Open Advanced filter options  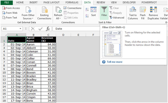click(x=117, y=17)
